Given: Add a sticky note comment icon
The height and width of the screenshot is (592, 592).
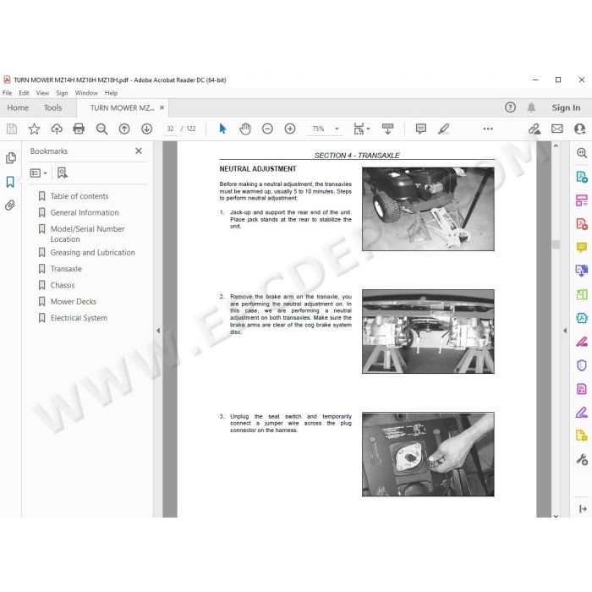Looking at the screenshot, I should click(x=420, y=129).
